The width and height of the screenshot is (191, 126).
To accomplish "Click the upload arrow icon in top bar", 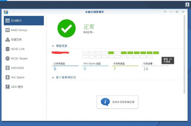I will pyautogui.click(x=187, y=4).
